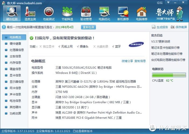
Task: Open 笔记本显卡性能排行榜 ranking link
Action: pyautogui.click(x=165, y=48)
